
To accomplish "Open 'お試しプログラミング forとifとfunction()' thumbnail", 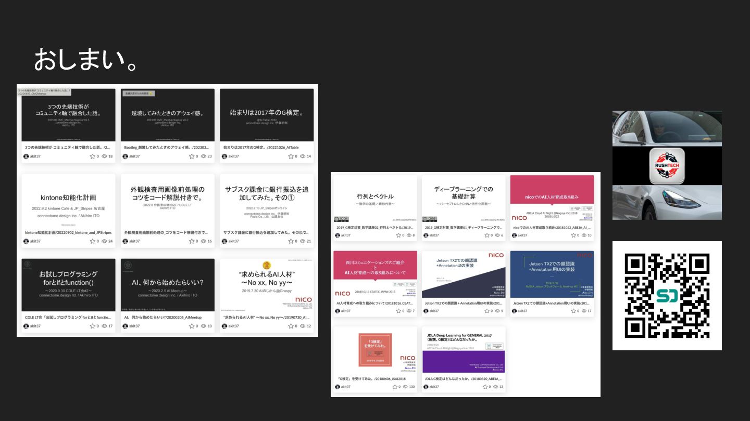I will tap(68, 285).
